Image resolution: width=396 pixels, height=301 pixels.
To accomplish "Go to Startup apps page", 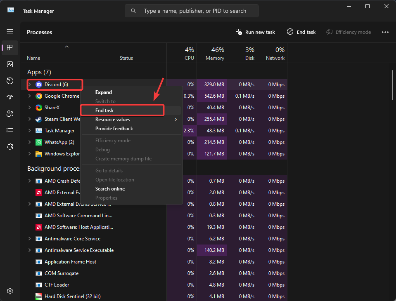I will pos(10,97).
